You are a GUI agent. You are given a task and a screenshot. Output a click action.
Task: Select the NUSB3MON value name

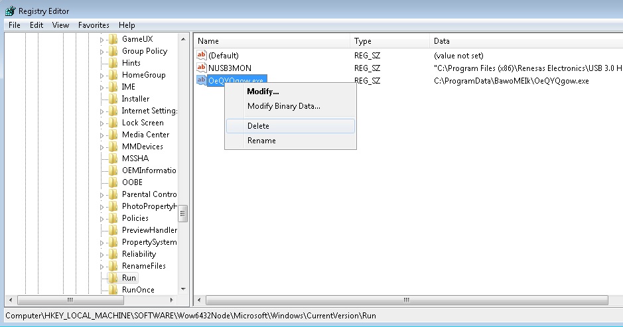click(230, 68)
